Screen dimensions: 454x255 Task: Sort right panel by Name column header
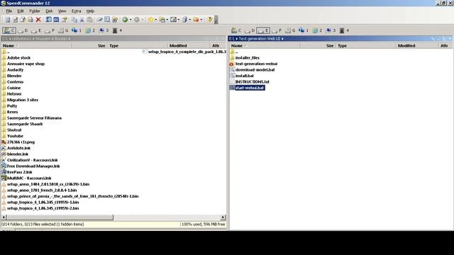coord(265,45)
